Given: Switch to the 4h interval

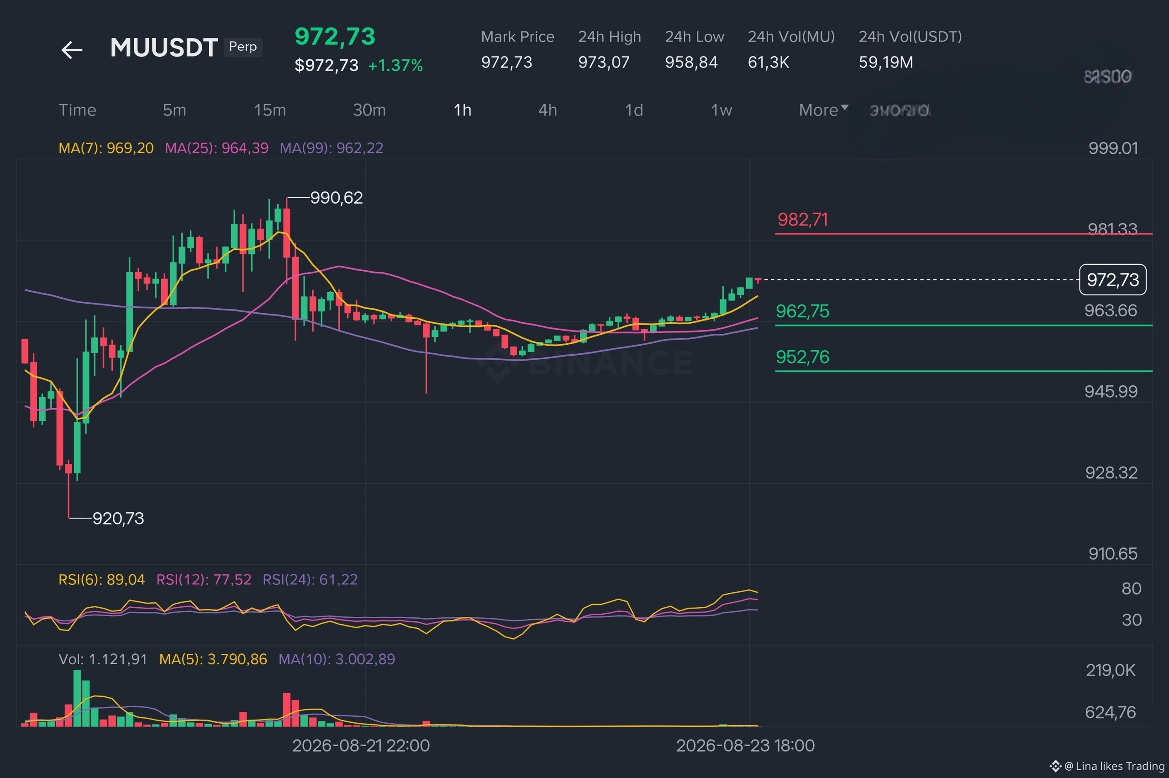Looking at the screenshot, I should point(548,110).
